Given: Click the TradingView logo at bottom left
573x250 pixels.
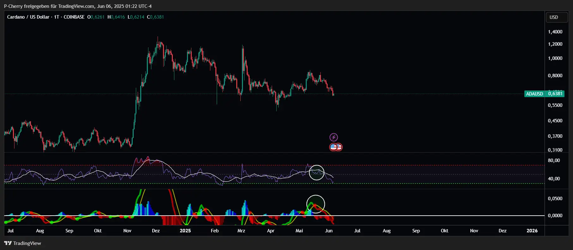Looking at the screenshot, I should pos(22,243).
